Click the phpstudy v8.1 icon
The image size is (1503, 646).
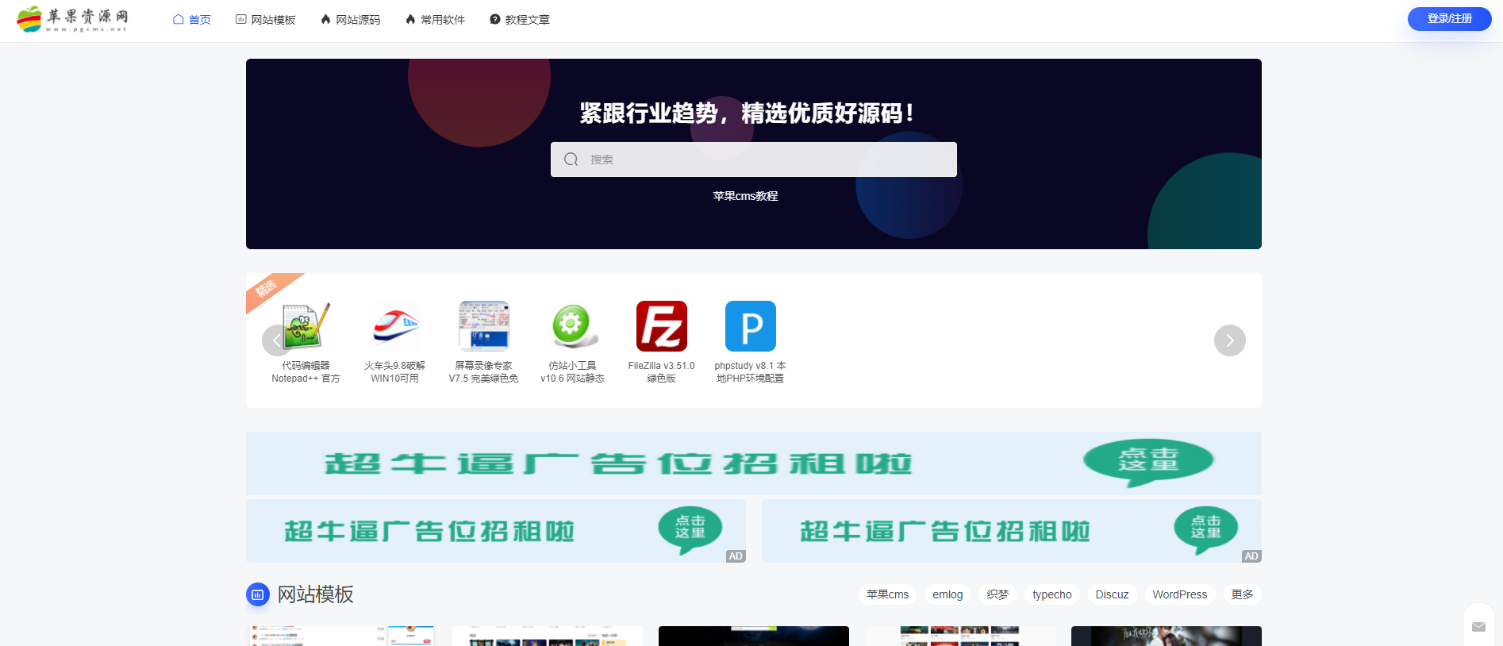point(750,326)
